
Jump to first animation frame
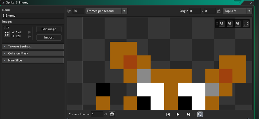tap(168, 114)
